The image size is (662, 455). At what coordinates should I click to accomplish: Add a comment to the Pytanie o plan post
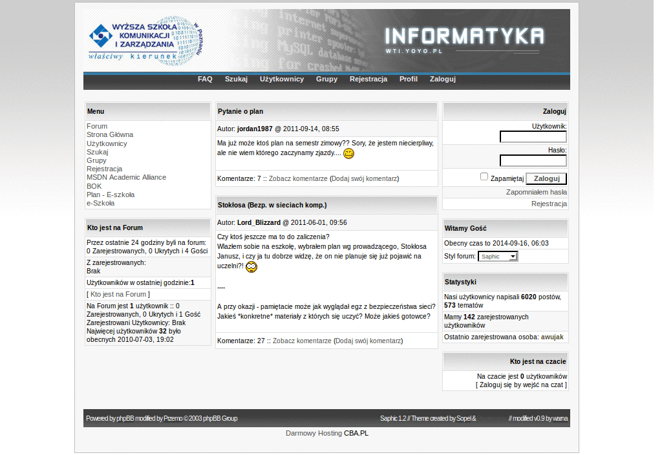[365, 178]
